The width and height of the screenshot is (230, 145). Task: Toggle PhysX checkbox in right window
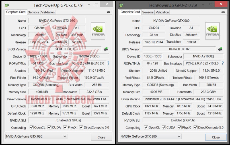click(180, 127)
